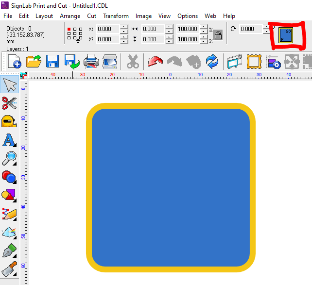This screenshot has height=285, width=312.
Task: Select the pencil node edit tool
Action: [x=9, y=214]
